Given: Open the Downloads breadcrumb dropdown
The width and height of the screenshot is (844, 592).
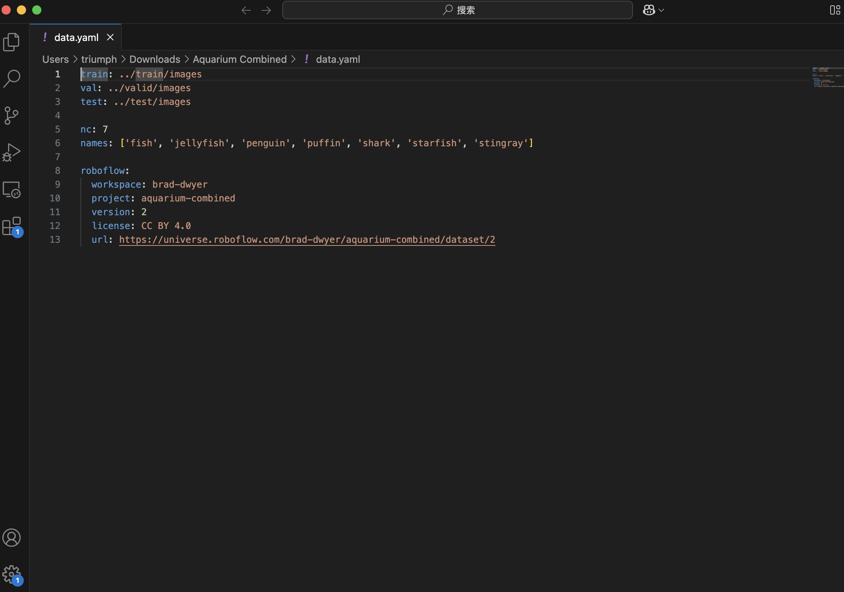Looking at the screenshot, I should pos(155,59).
